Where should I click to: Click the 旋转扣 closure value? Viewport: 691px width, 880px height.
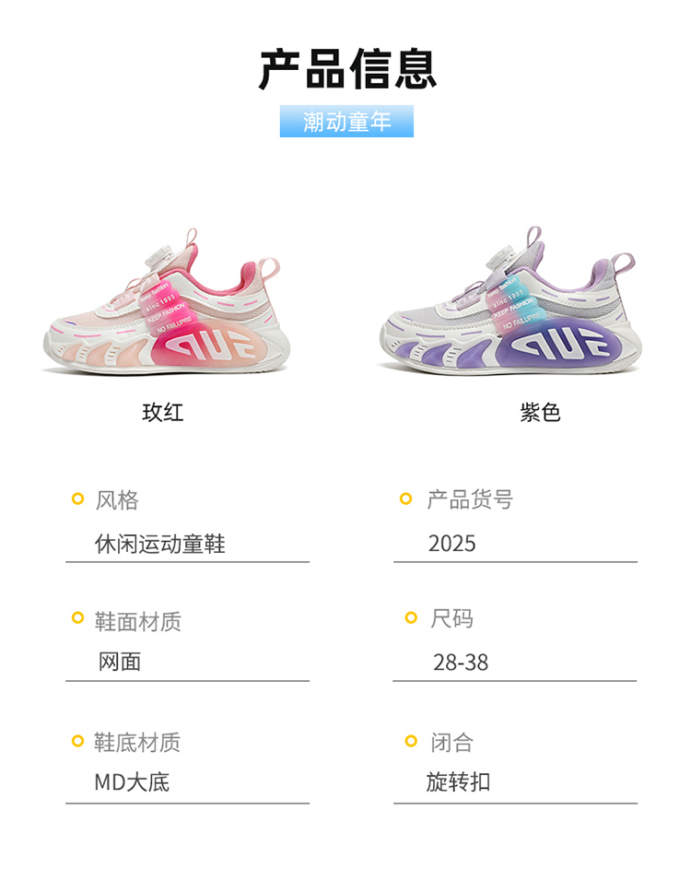tap(458, 781)
